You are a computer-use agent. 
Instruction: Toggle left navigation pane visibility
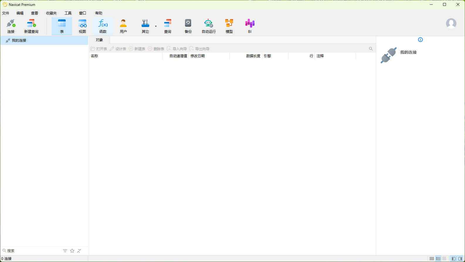coord(454,258)
